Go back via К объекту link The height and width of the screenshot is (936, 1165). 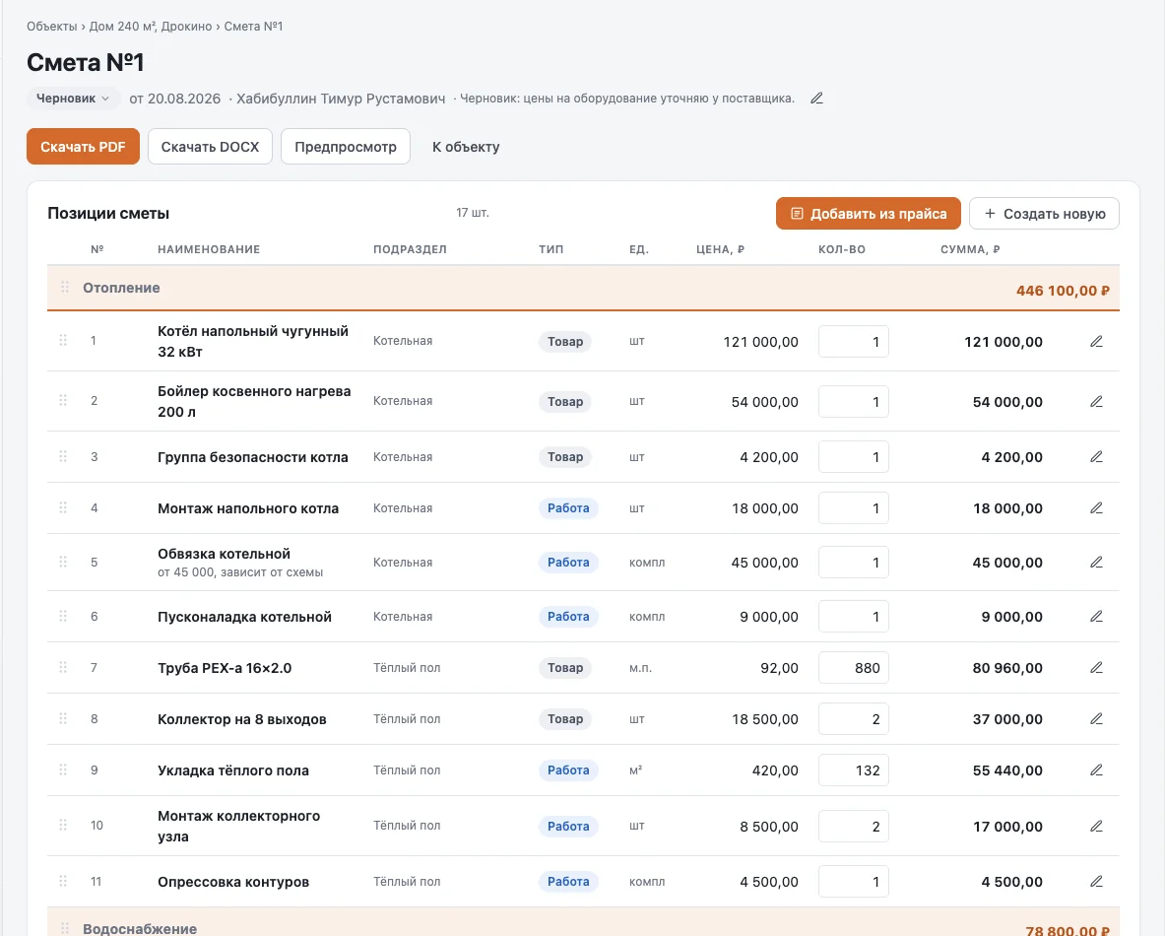tap(466, 147)
